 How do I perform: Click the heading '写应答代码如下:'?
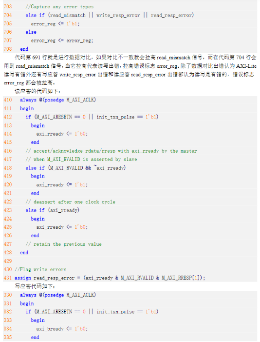(35, 286)
